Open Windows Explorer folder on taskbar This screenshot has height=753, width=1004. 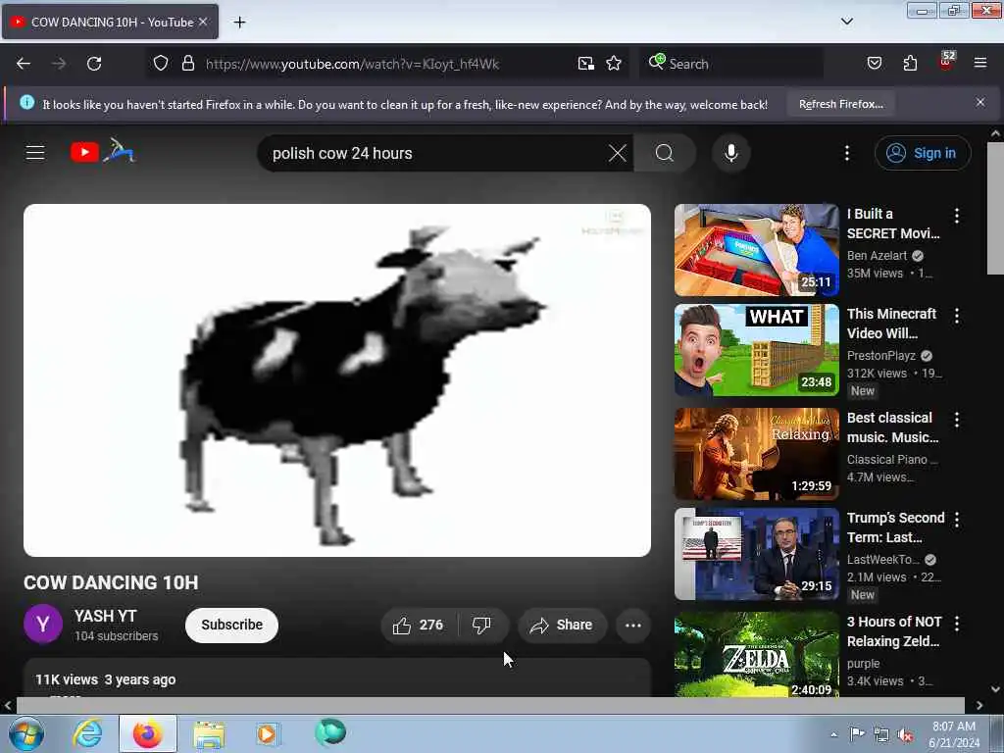(x=209, y=733)
